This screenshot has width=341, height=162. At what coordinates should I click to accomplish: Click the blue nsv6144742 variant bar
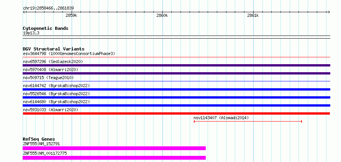click(176, 89)
